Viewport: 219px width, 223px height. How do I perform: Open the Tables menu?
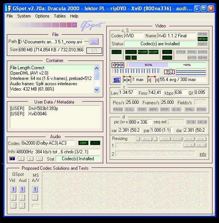point(60,16)
